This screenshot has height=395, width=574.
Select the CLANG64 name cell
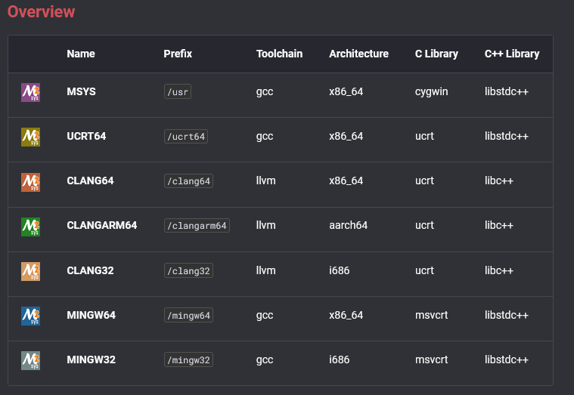tap(90, 181)
